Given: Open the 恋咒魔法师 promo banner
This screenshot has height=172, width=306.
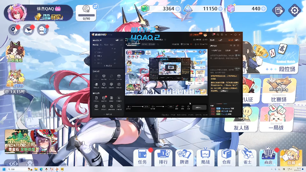Looking at the screenshot, I should point(31,141).
